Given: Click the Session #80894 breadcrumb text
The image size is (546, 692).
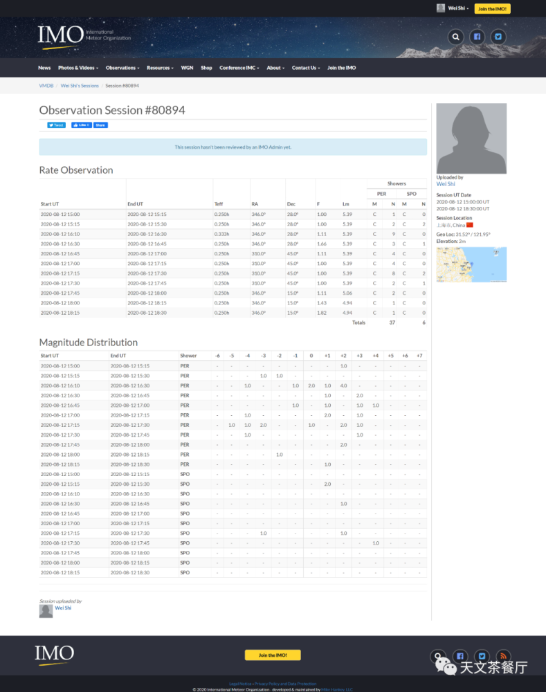Looking at the screenshot, I should point(122,86).
